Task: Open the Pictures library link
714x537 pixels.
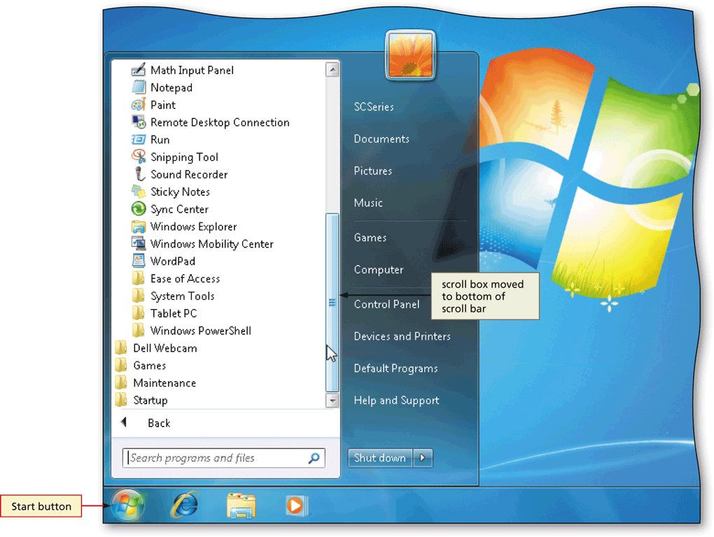Action: point(373,171)
